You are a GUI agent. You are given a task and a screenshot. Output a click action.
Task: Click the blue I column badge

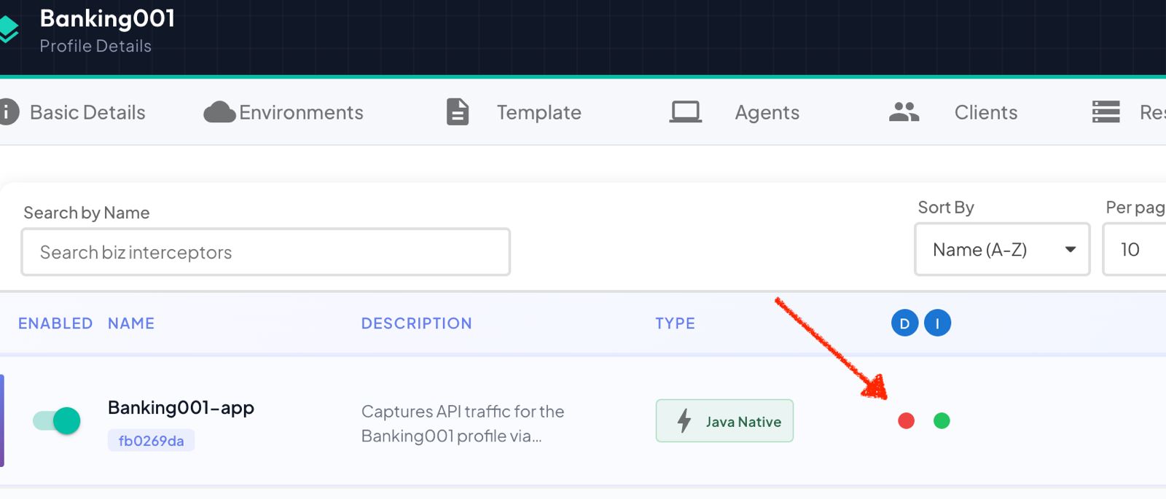click(x=937, y=323)
